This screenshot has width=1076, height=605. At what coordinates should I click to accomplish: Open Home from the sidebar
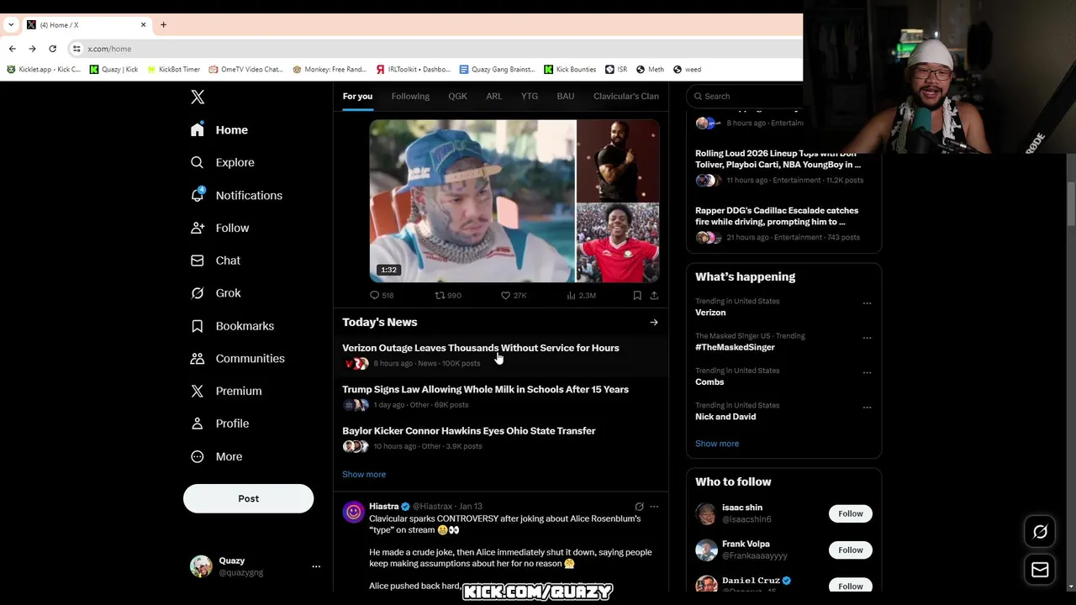pos(219,130)
